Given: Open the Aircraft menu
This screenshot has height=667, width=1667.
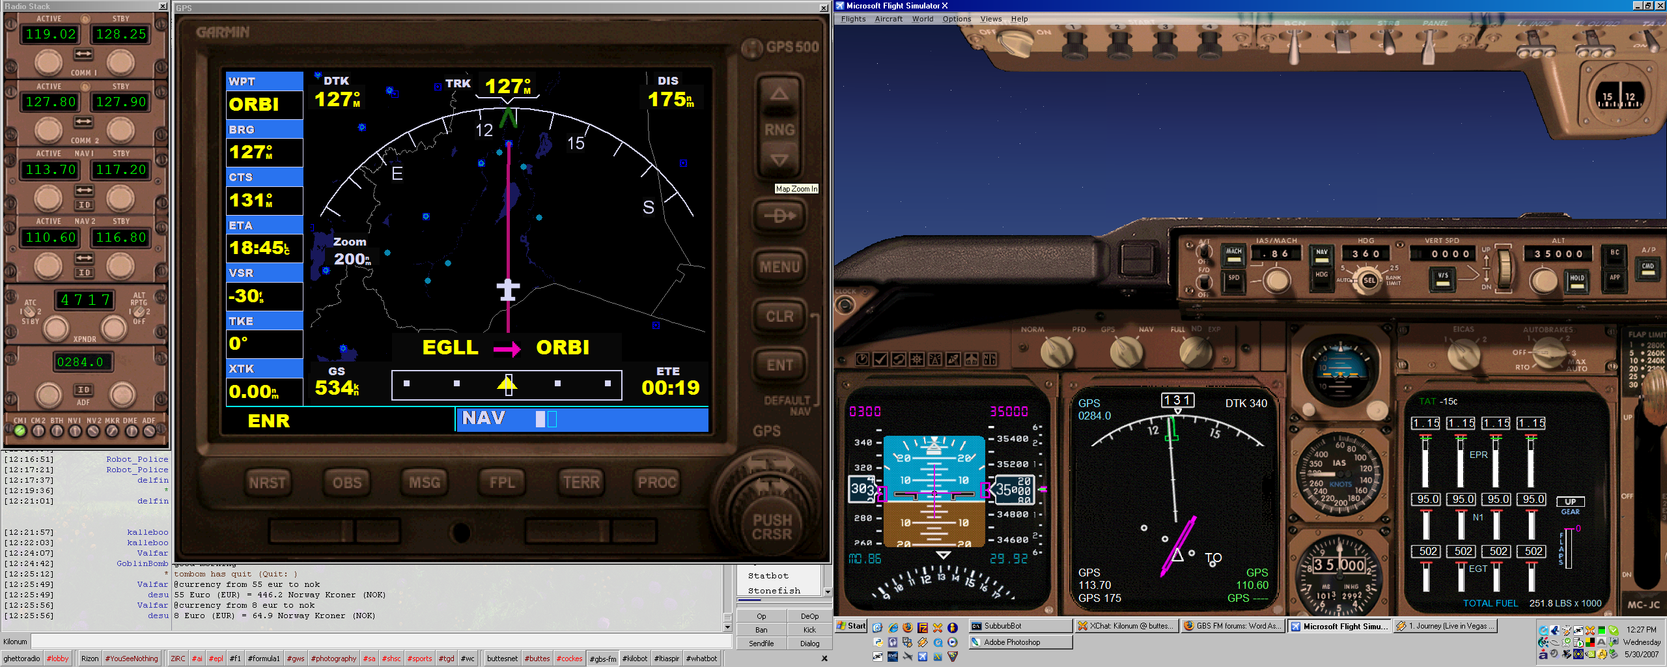Looking at the screenshot, I should [889, 19].
